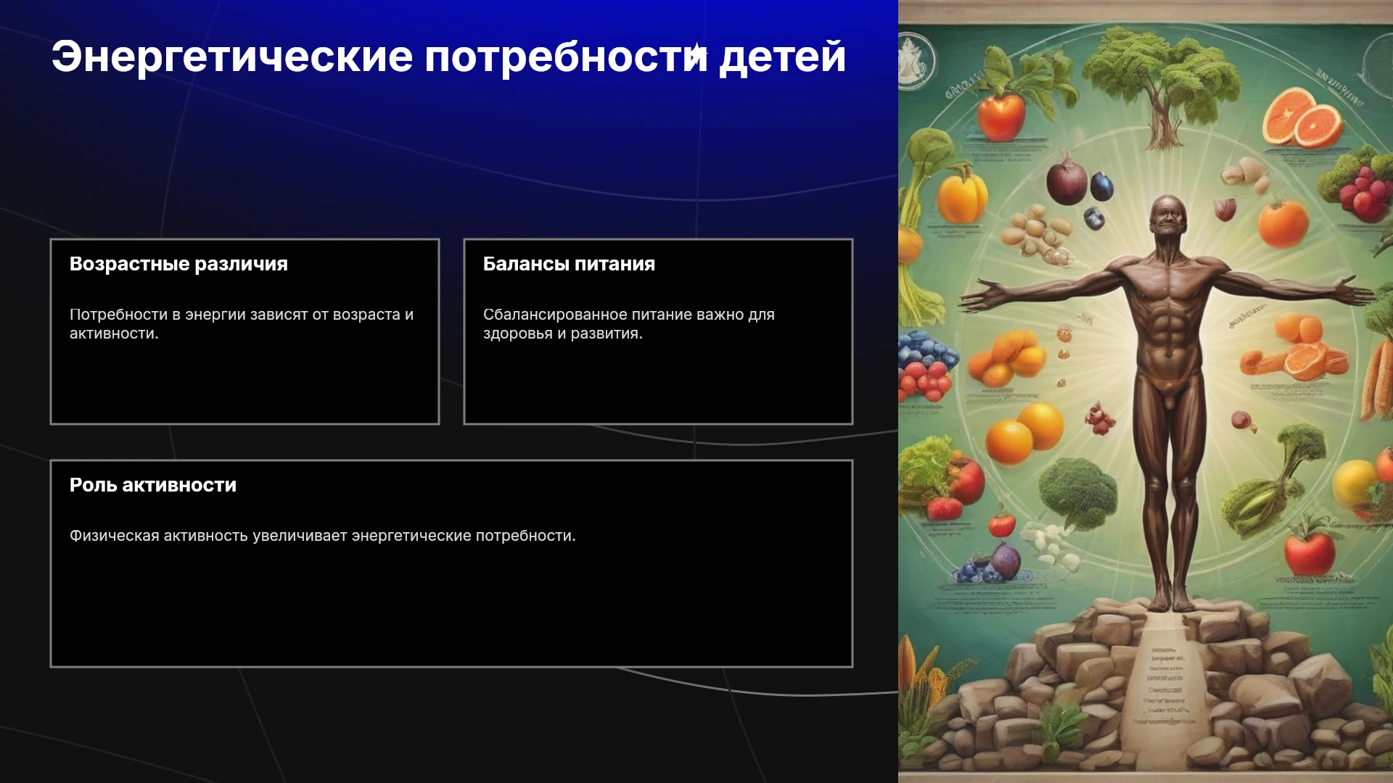The image size is (1393, 783).
Task: Select the "Роль активности" card heading
Action: coord(153,485)
